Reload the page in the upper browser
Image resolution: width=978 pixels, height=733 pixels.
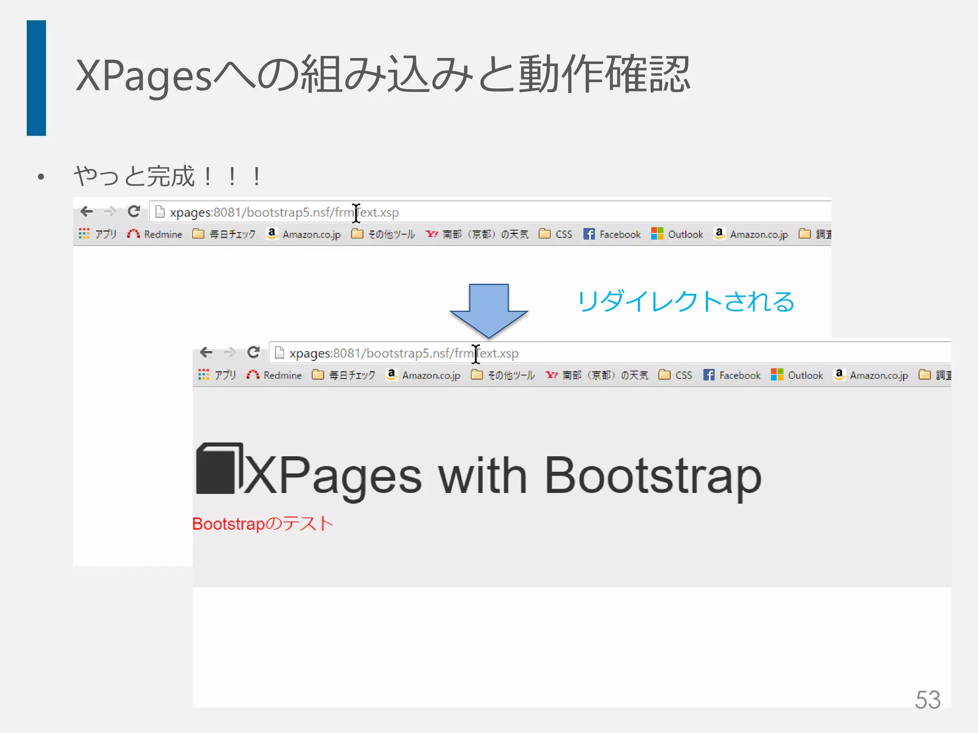tap(134, 211)
